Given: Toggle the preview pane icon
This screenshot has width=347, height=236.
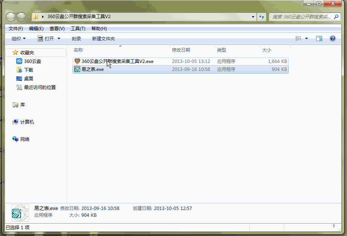Looking at the screenshot, I should click(319, 38).
